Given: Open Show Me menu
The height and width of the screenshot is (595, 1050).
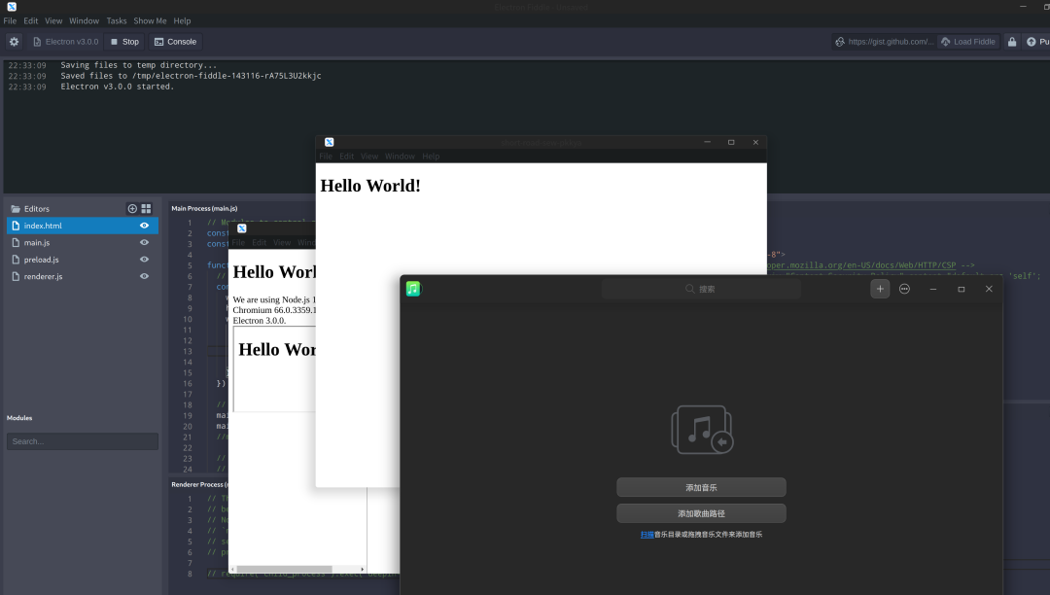Looking at the screenshot, I should (x=150, y=20).
